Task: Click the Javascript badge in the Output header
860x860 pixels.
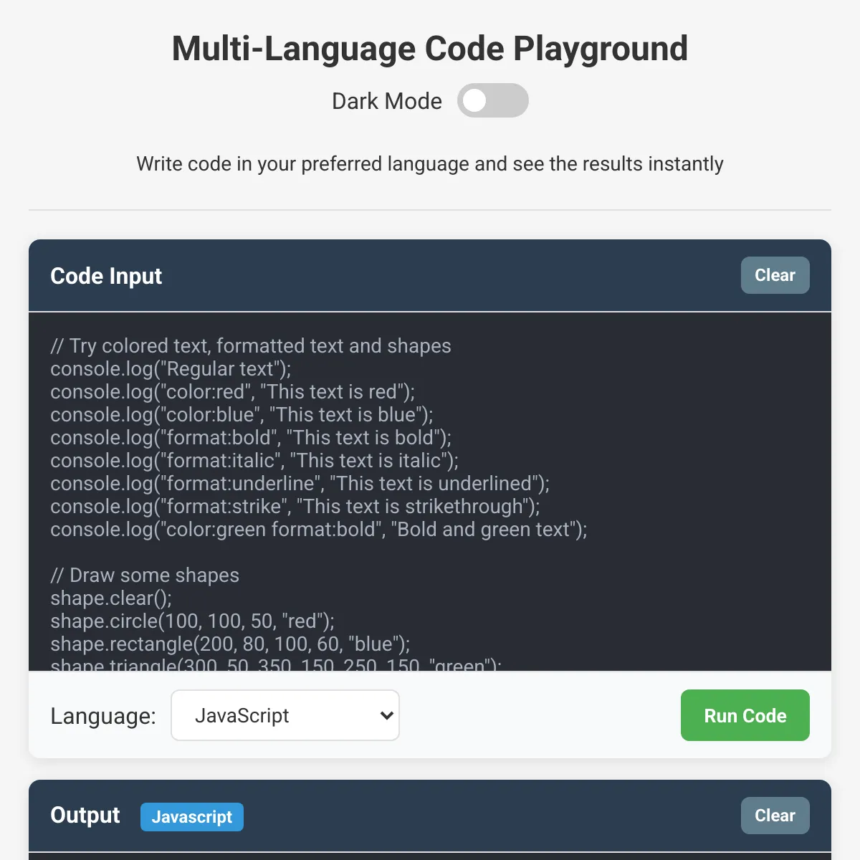Action: click(191, 816)
